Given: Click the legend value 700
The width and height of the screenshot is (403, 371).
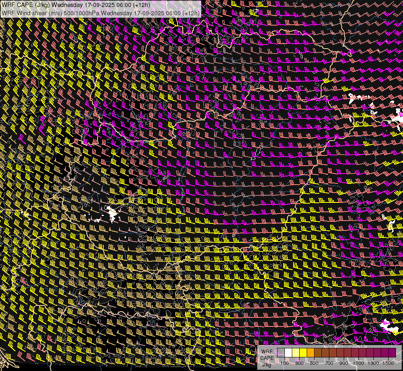Looking at the screenshot, I should 329,363.
